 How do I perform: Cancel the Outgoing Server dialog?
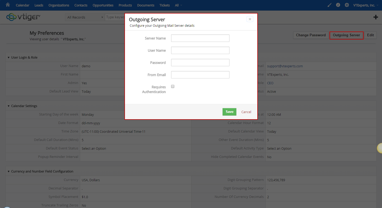point(246,112)
